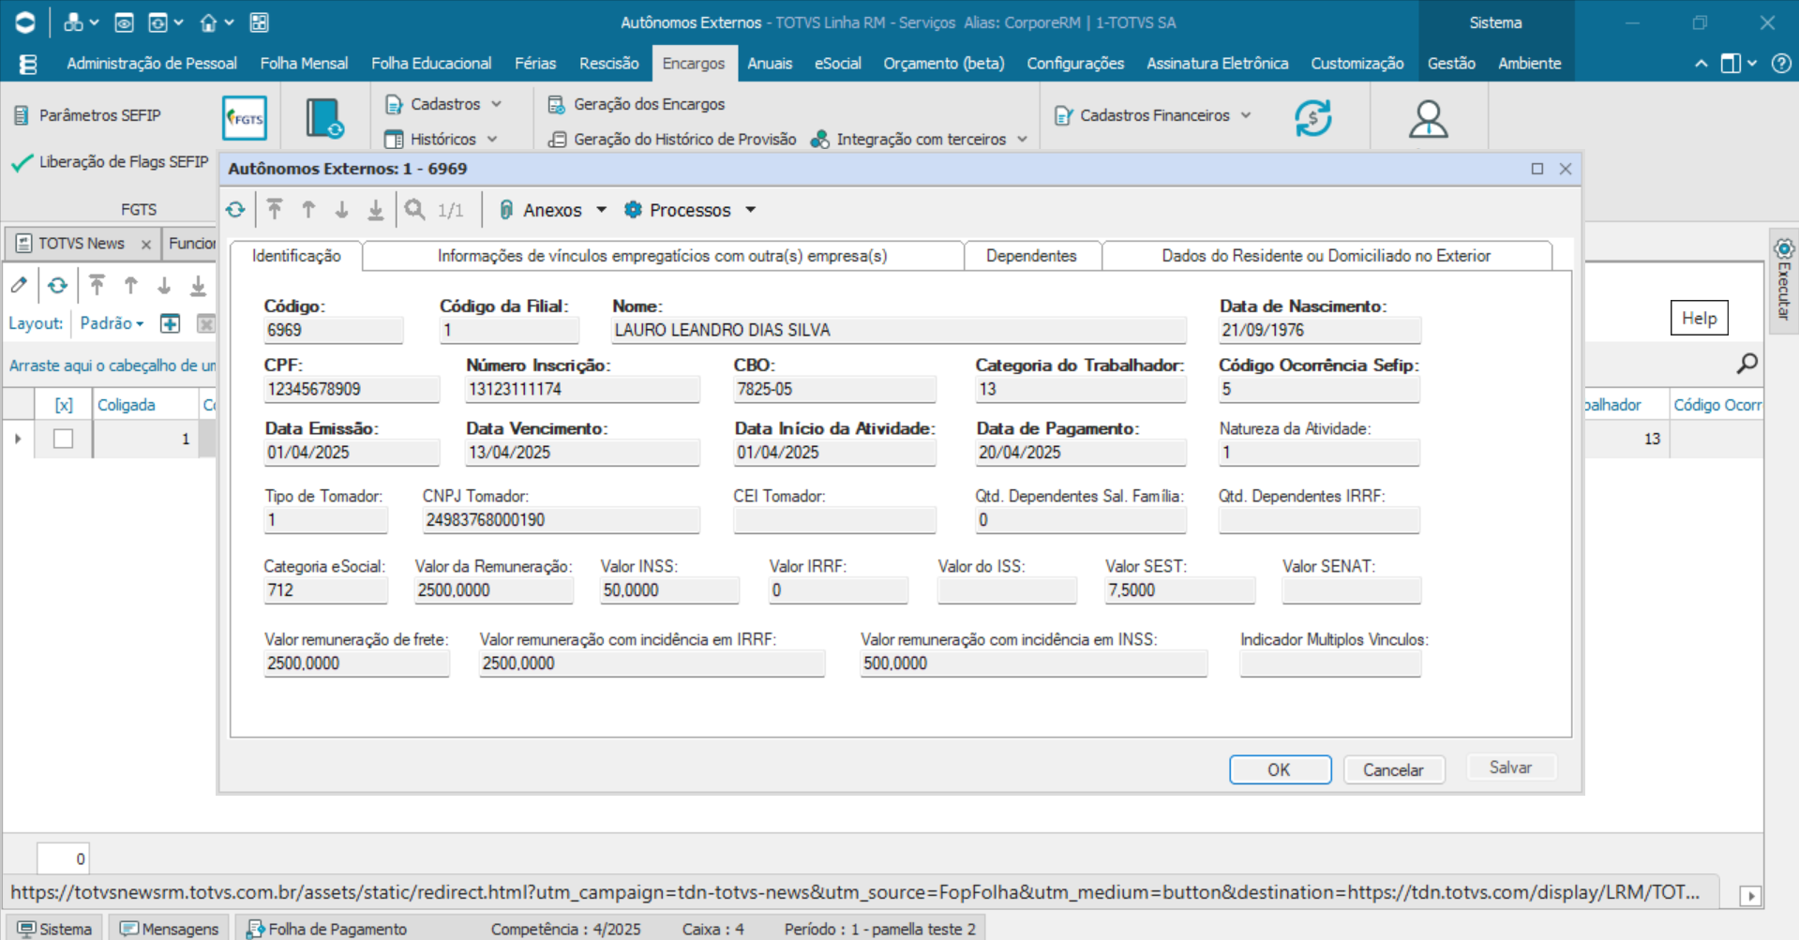This screenshot has width=1799, height=940.
Task: Open Mensagens in the status bar
Action: (x=170, y=929)
